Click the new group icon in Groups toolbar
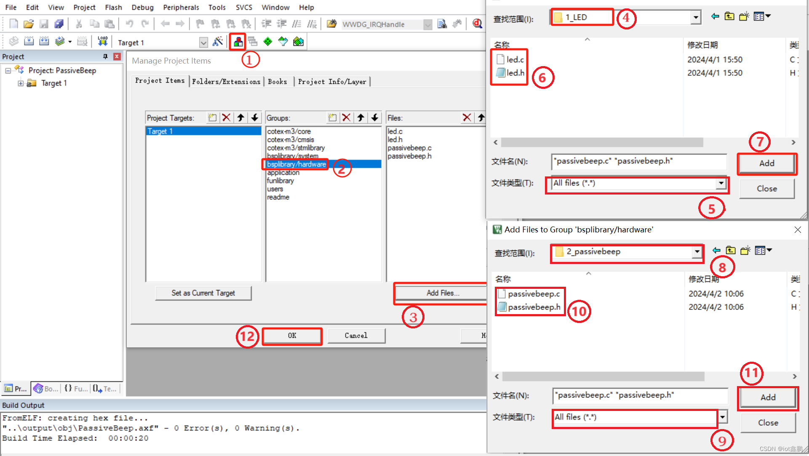 pos(331,118)
